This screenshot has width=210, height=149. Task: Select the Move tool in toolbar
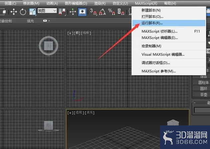click(14, 12)
